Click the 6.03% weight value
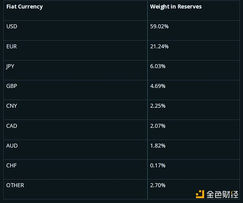The image size is (243, 203). click(x=158, y=66)
